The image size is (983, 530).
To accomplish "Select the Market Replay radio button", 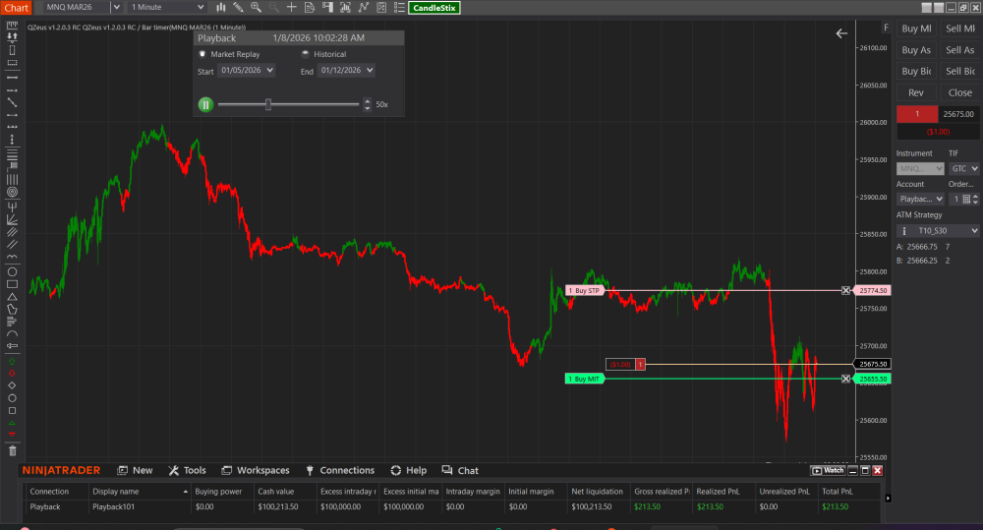I will click(202, 54).
